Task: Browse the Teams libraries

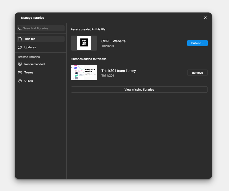Action: 29,72
